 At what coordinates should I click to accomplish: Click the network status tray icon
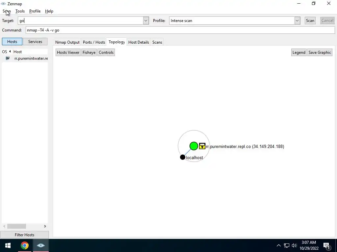pyautogui.click(x=287, y=245)
